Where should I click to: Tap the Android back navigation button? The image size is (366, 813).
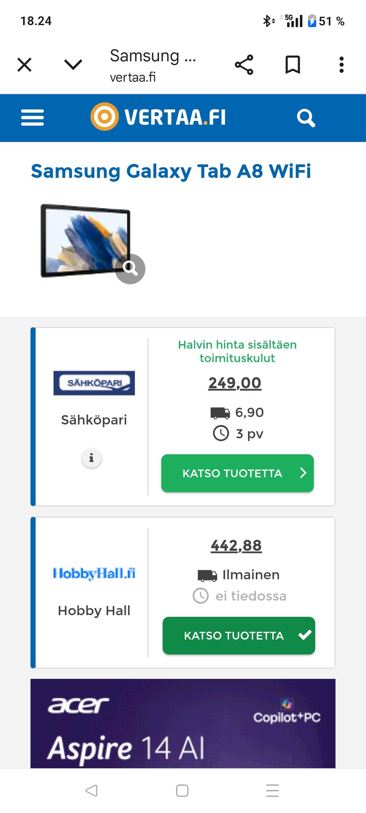91,791
